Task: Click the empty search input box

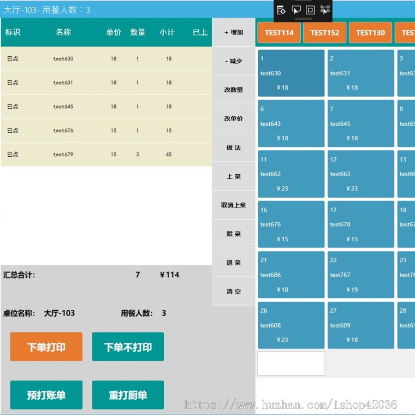Action: (291, 363)
